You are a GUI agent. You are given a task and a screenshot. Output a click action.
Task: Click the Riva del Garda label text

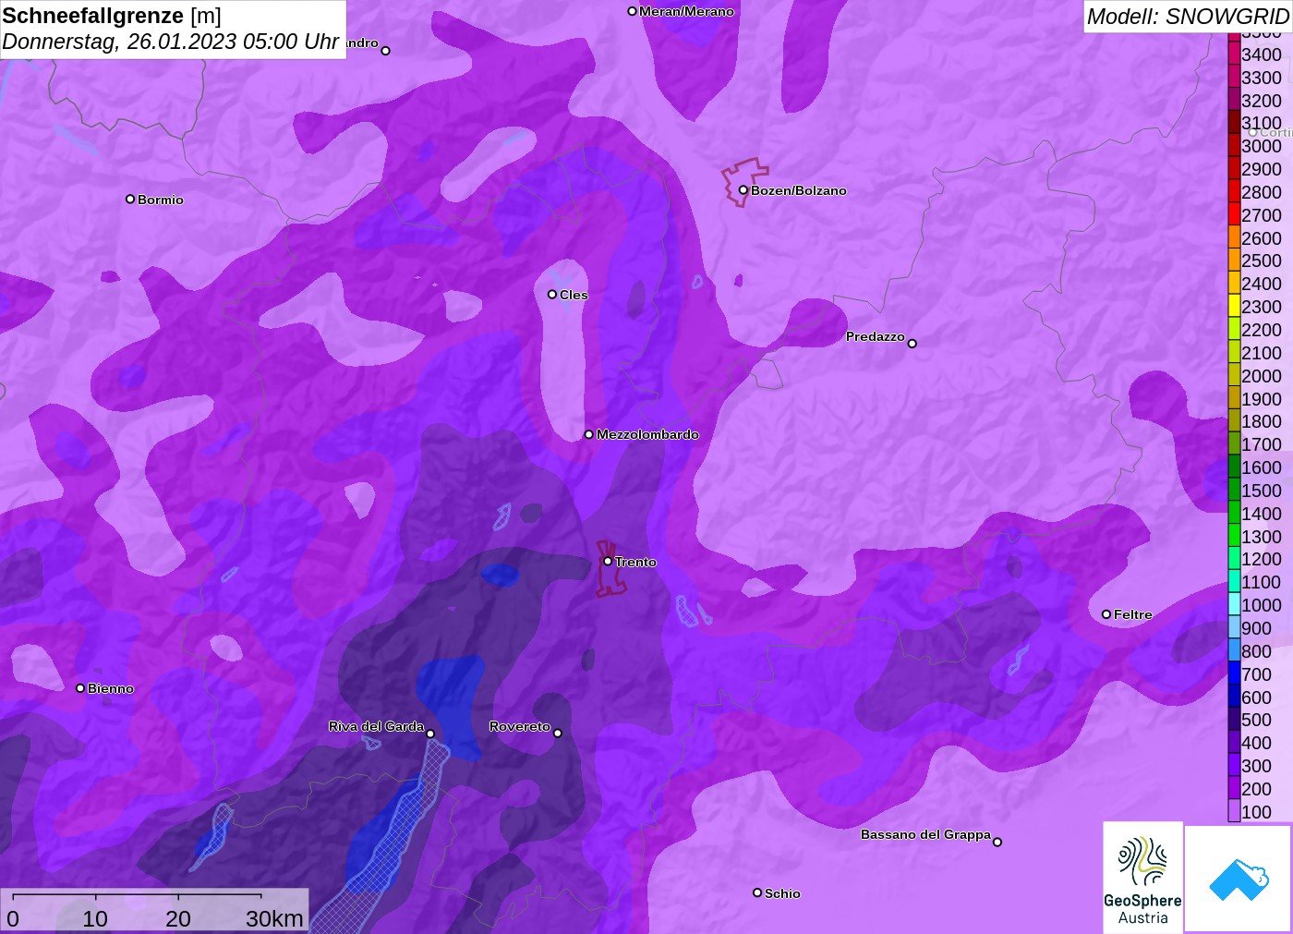376,726
